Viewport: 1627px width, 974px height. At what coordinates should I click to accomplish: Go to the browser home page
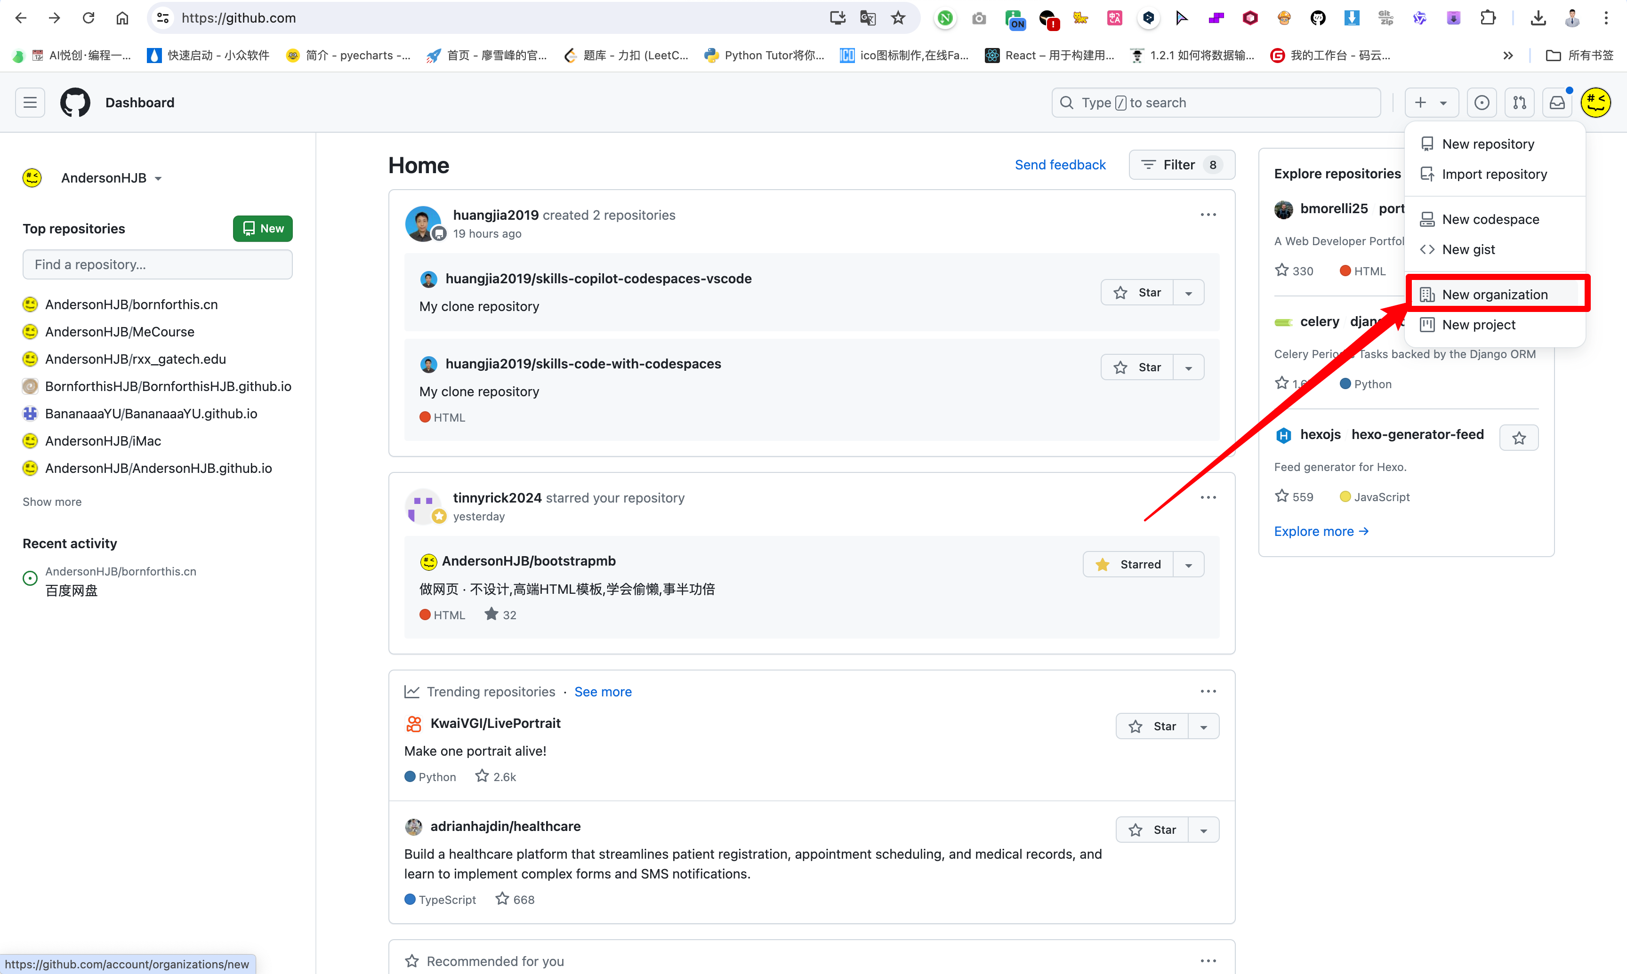pyautogui.click(x=122, y=18)
